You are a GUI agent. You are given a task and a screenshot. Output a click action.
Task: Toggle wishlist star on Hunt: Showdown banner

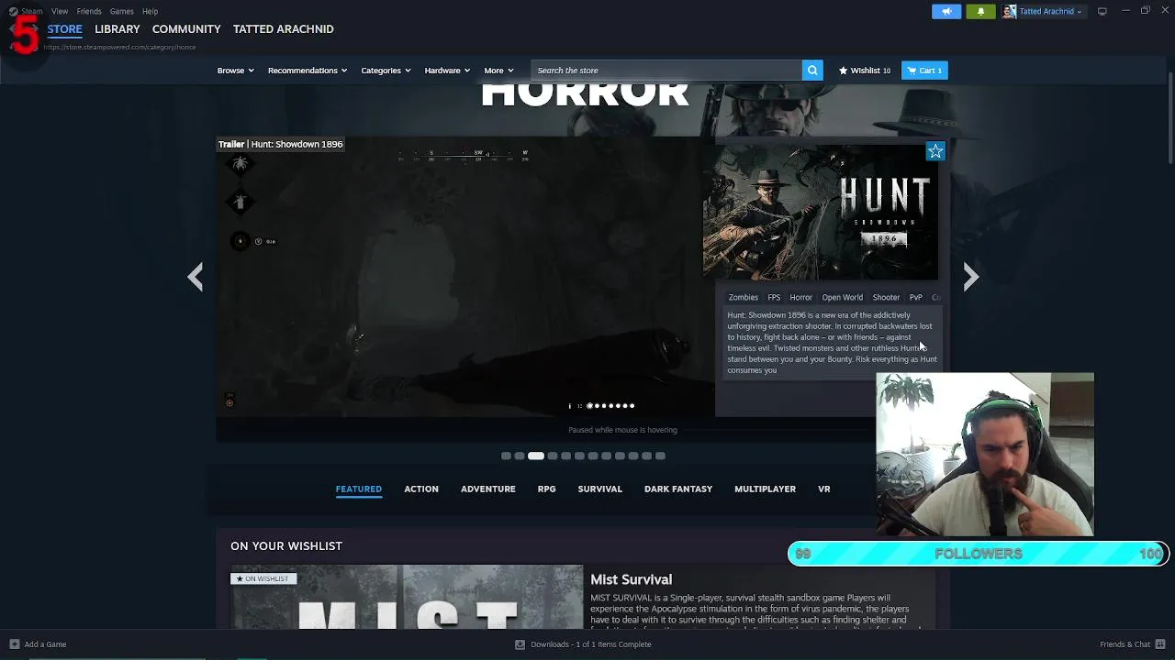click(935, 151)
